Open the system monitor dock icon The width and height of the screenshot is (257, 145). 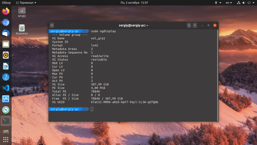(6, 99)
